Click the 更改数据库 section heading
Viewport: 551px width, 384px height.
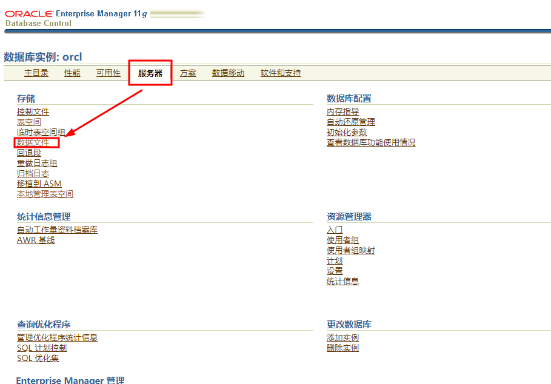pos(349,324)
